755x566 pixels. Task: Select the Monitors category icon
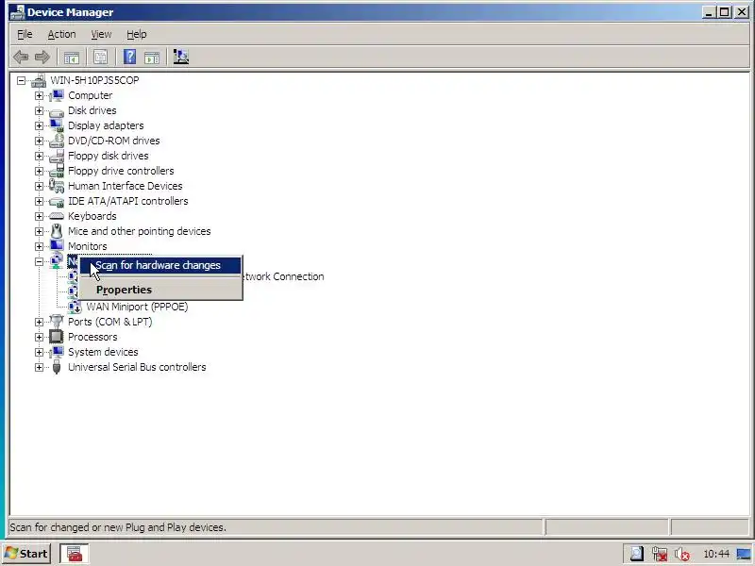coord(57,246)
